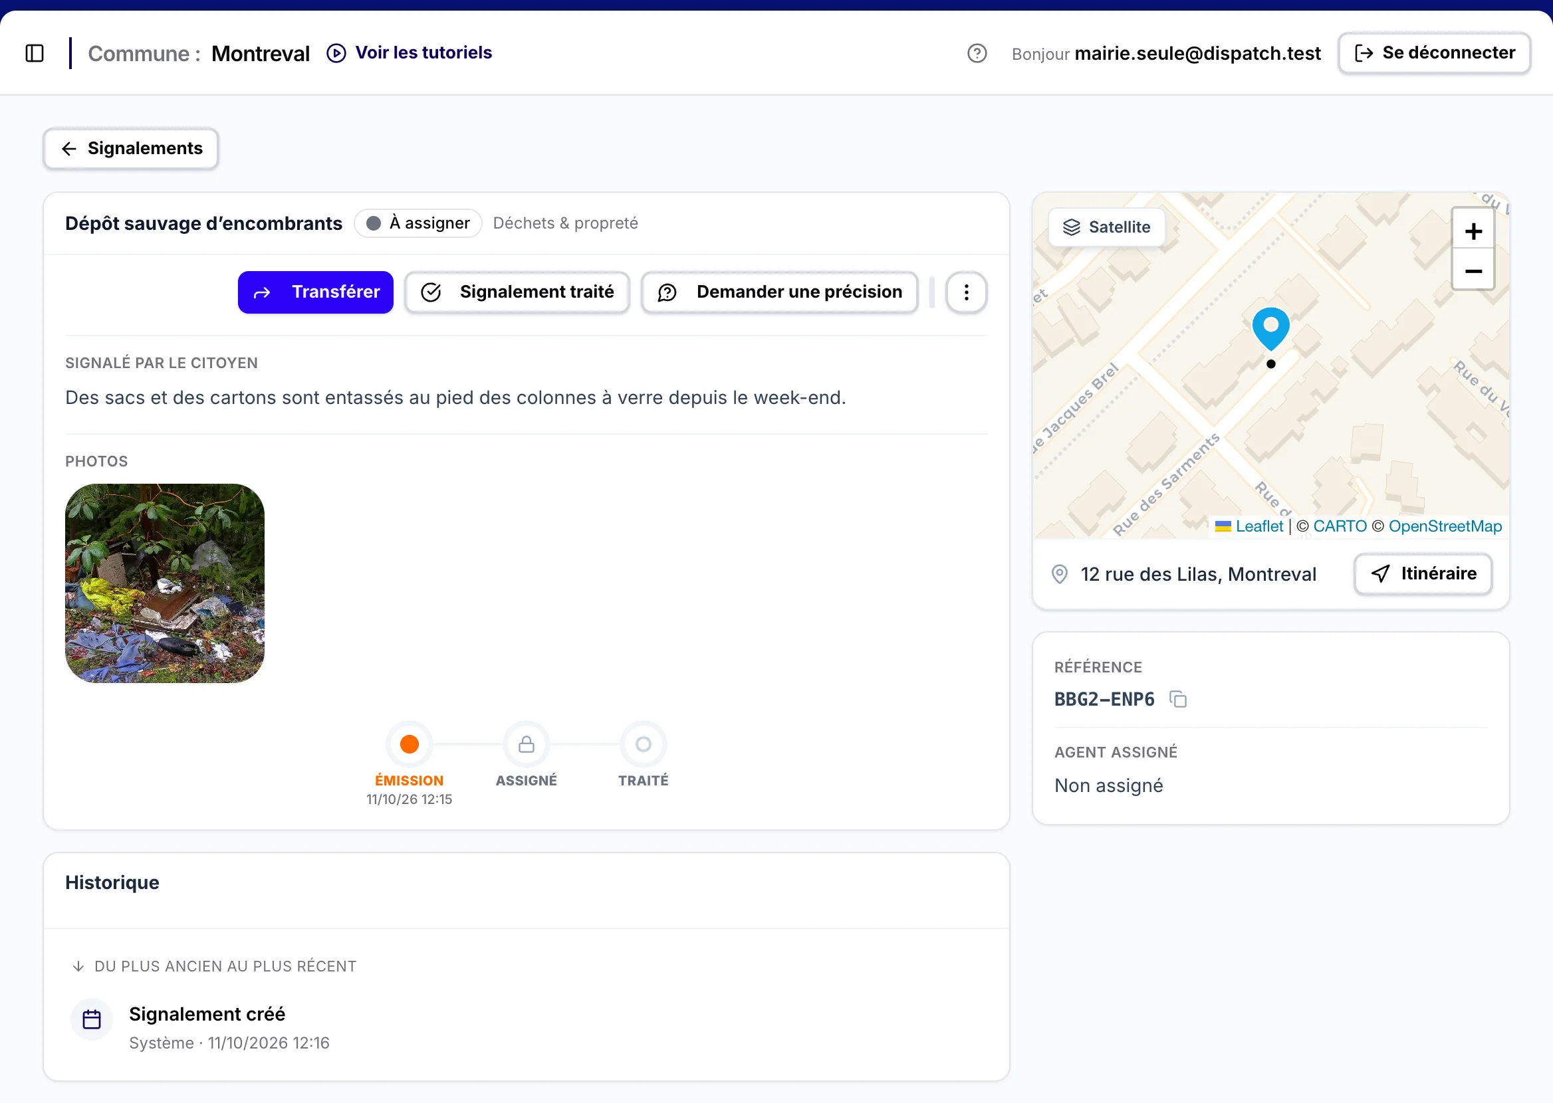
Task: Copy reference BBG2-ENP6 icon
Action: (x=1178, y=699)
